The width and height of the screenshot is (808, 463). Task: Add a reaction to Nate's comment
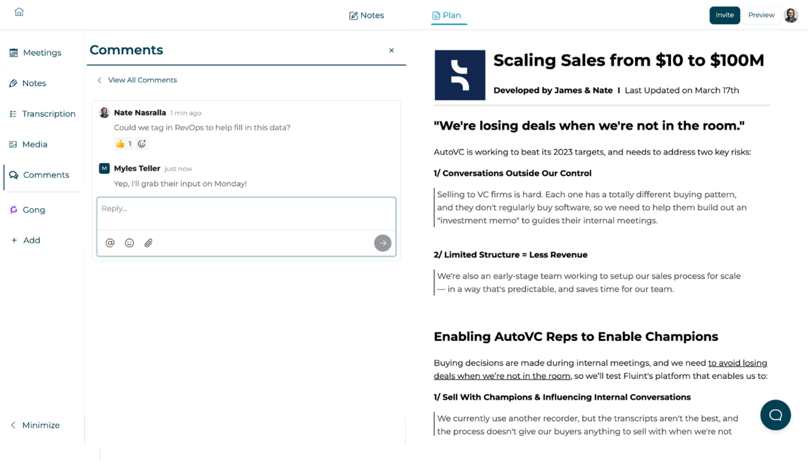tap(142, 144)
